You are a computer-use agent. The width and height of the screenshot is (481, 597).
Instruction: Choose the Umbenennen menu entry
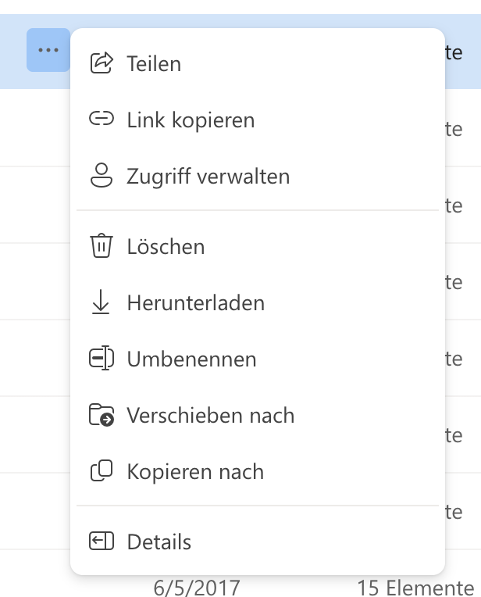tap(191, 359)
